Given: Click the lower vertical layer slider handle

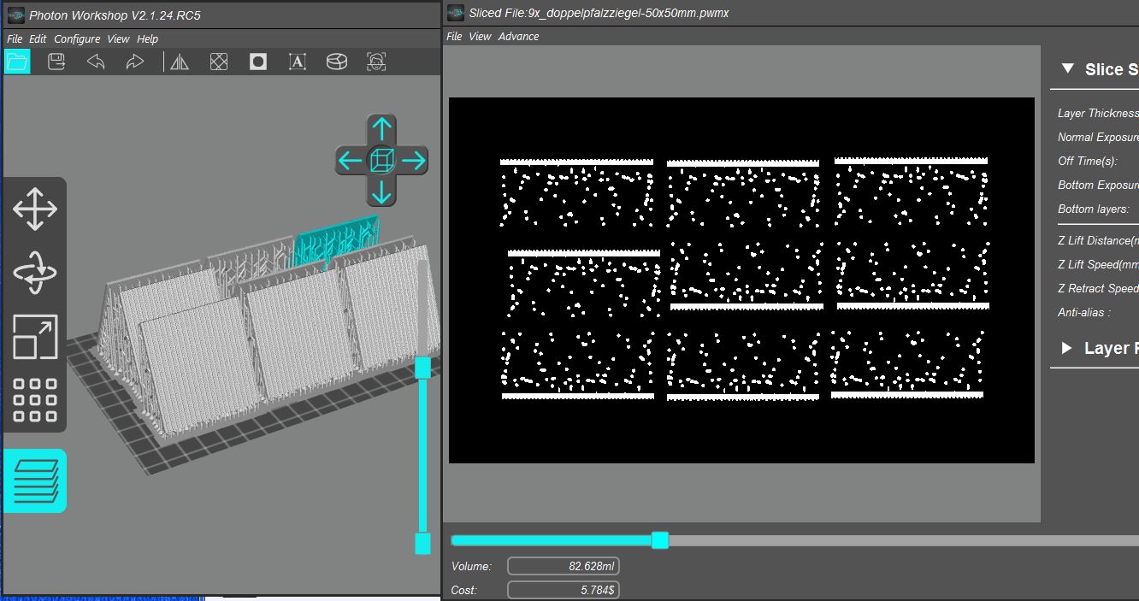Looking at the screenshot, I should (422, 543).
